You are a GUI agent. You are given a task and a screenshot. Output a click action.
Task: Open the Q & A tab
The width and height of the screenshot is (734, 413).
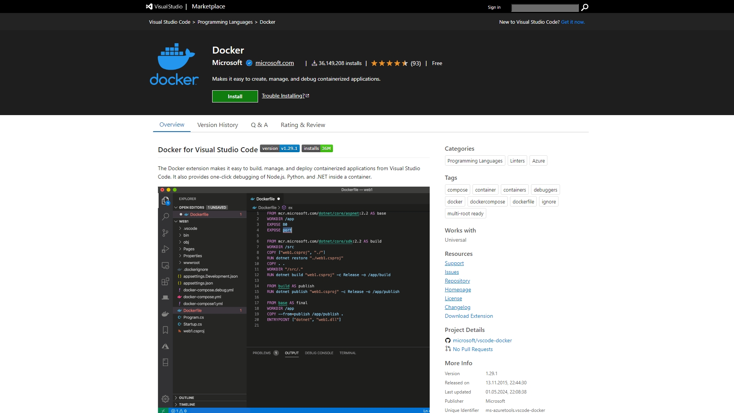[x=259, y=125]
